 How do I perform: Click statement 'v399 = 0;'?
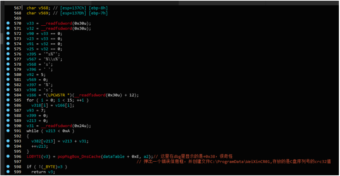(x=37, y=116)
